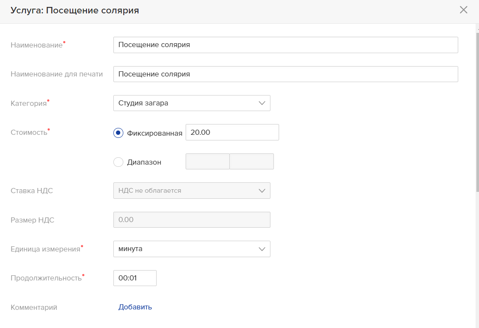Click the Стоимость field label

point(29,133)
